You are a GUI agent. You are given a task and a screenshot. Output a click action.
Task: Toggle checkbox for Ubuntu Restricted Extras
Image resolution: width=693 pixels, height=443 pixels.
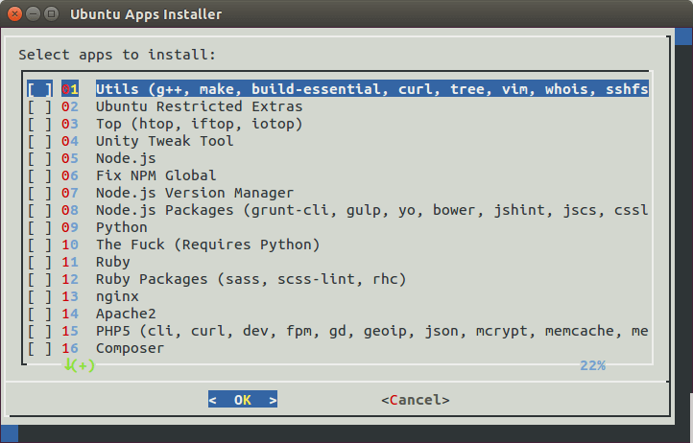coord(39,106)
